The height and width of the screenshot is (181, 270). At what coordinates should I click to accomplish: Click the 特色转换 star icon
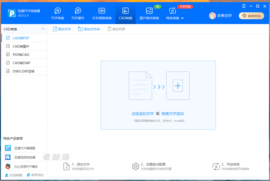click(172, 11)
